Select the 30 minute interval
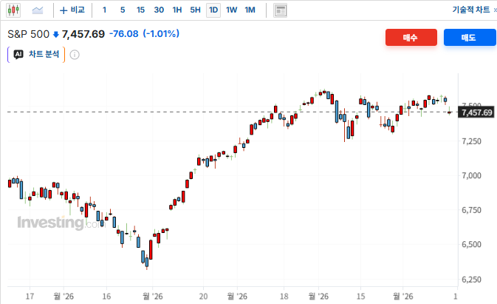Screen dimensions: 497x304 [x=159, y=10]
